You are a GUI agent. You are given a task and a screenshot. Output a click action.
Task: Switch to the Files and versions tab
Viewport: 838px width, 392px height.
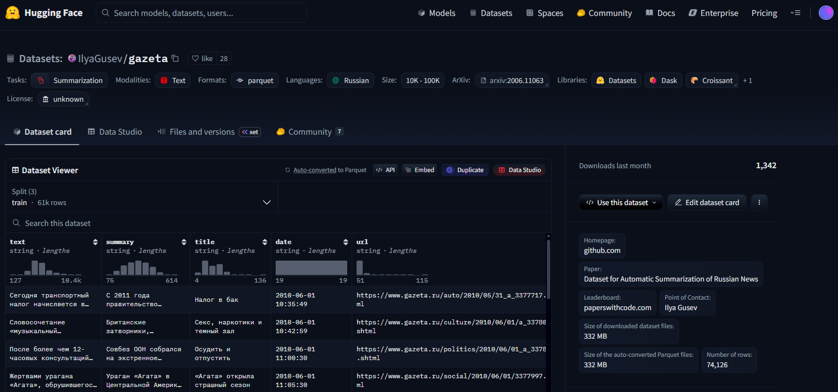click(202, 132)
